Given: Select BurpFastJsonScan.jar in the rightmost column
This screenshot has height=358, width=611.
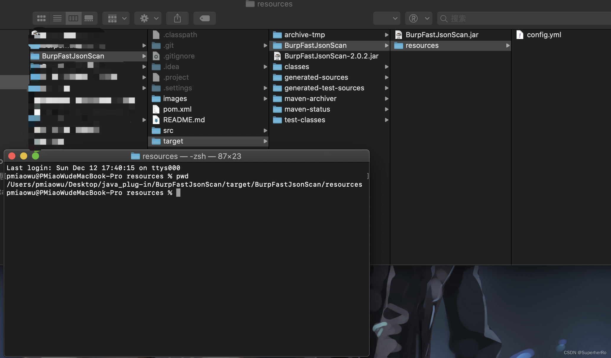Looking at the screenshot, I should click(442, 35).
